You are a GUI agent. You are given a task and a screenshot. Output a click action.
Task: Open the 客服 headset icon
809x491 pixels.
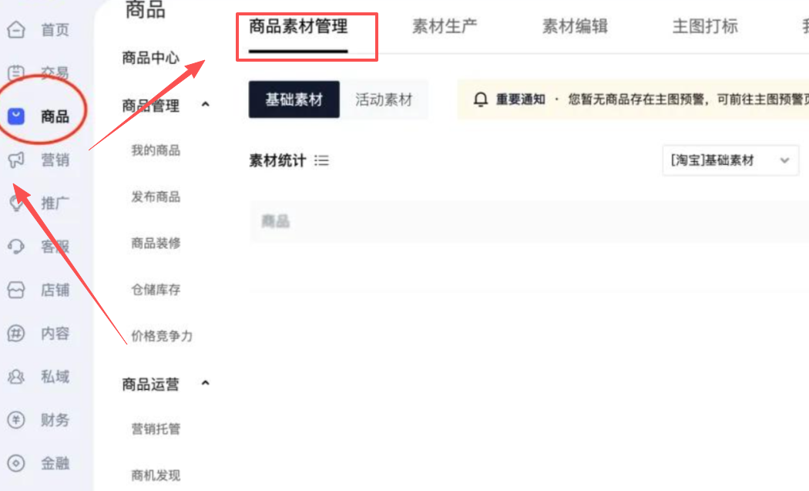pos(16,247)
